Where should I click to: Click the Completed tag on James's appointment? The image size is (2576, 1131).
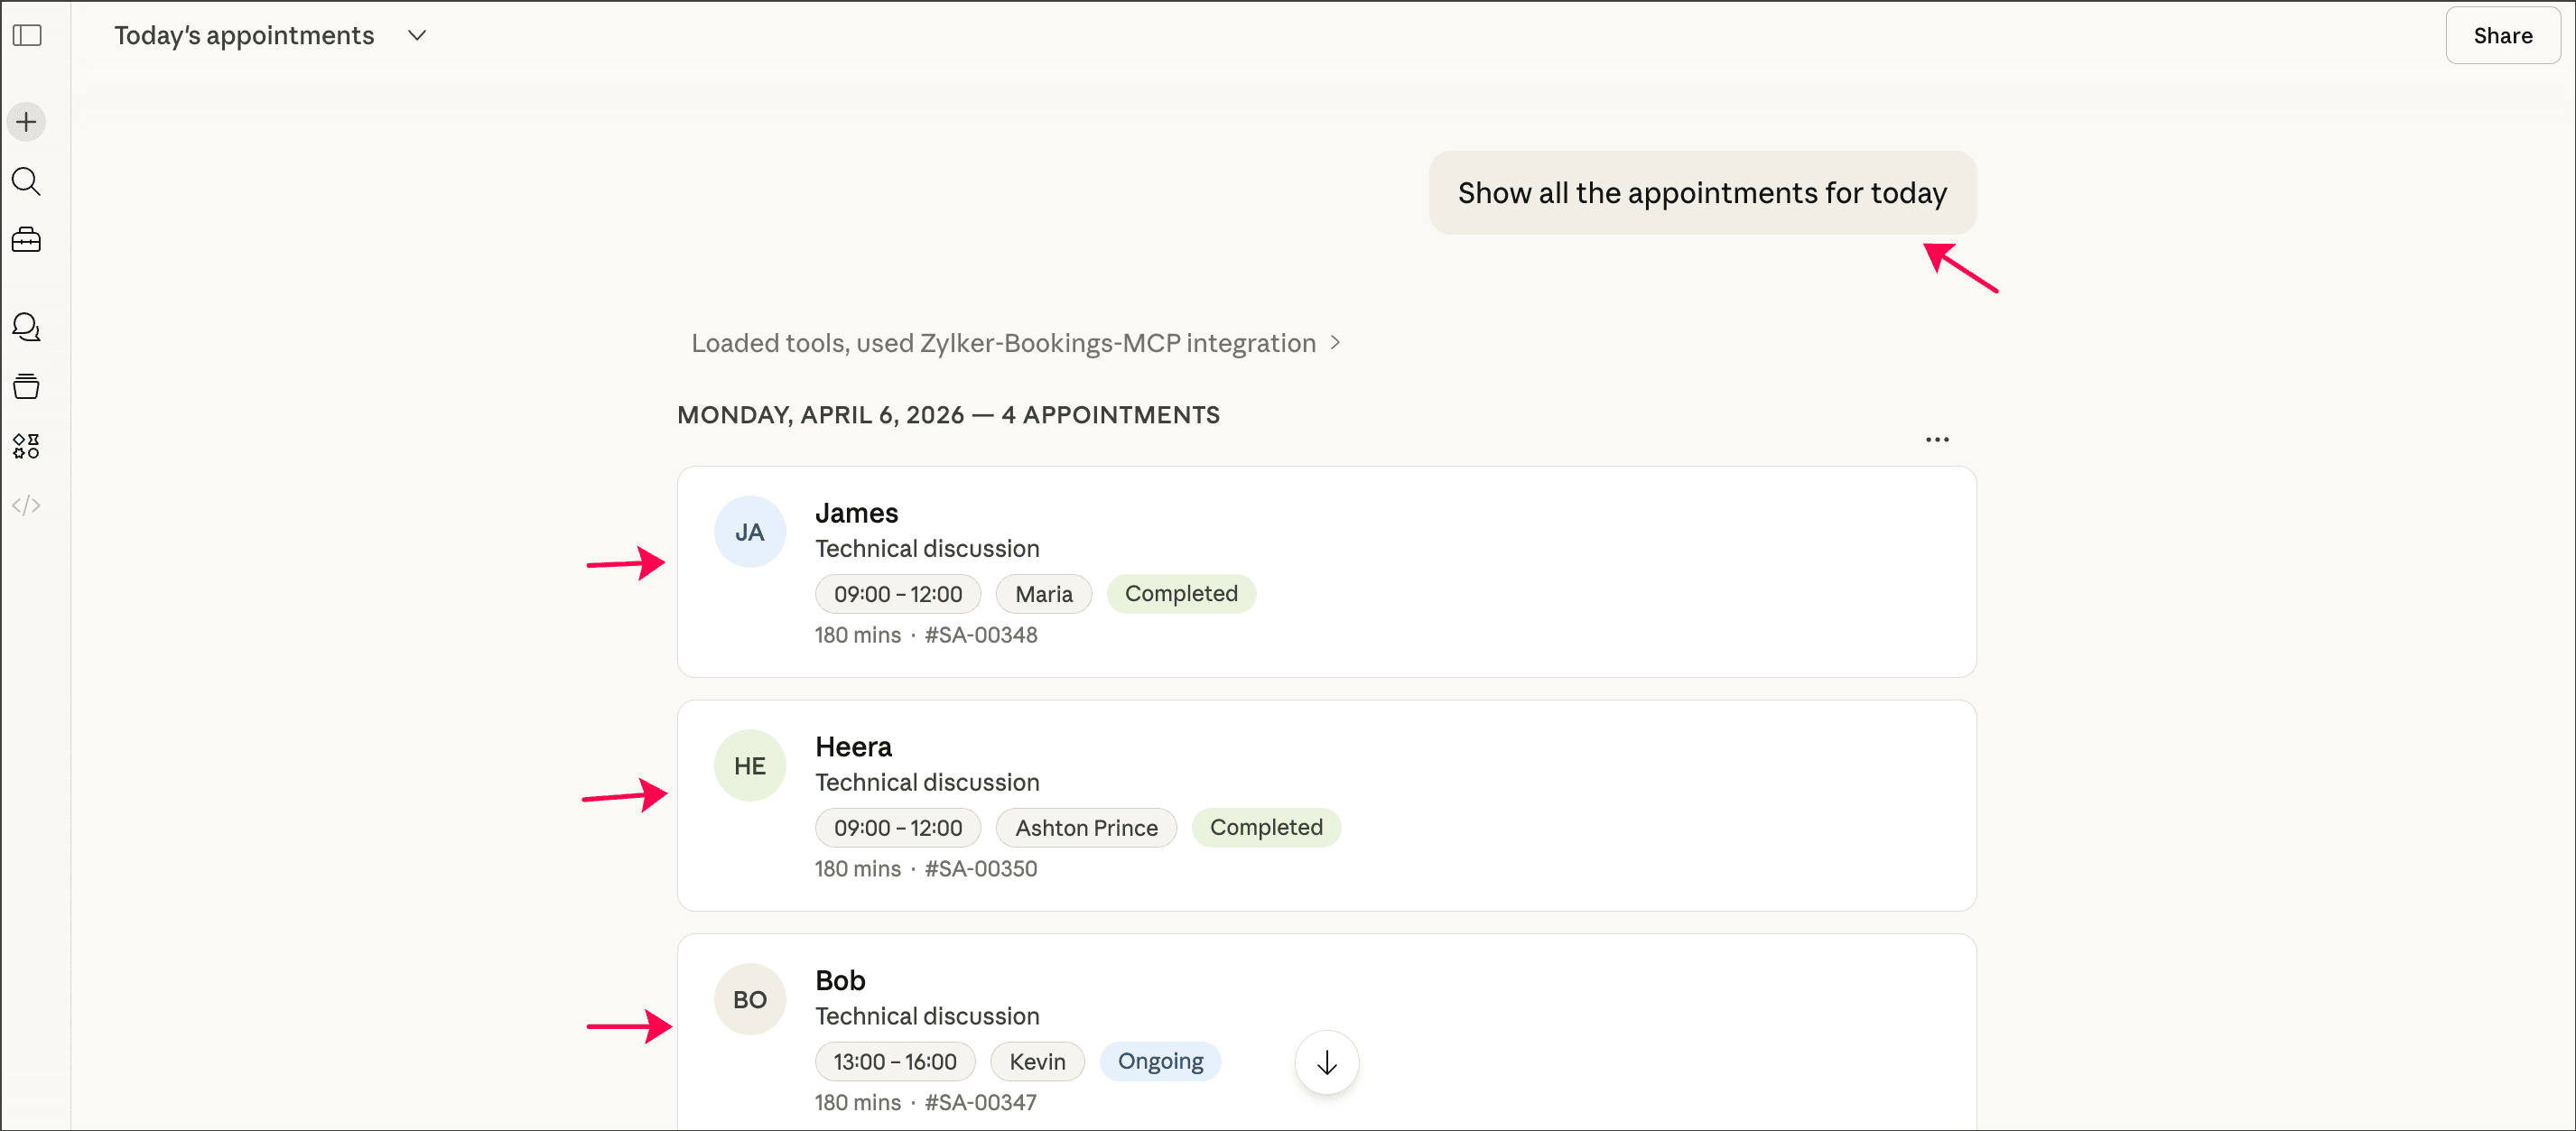tap(1180, 594)
